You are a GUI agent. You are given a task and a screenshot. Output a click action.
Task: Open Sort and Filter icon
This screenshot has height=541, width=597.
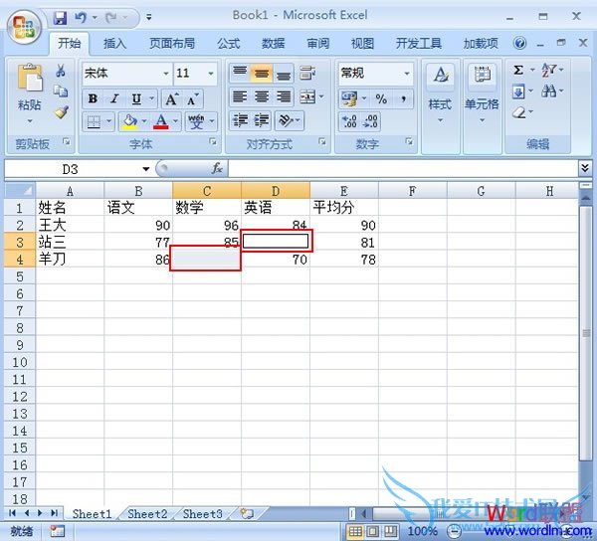(x=549, y=70)
